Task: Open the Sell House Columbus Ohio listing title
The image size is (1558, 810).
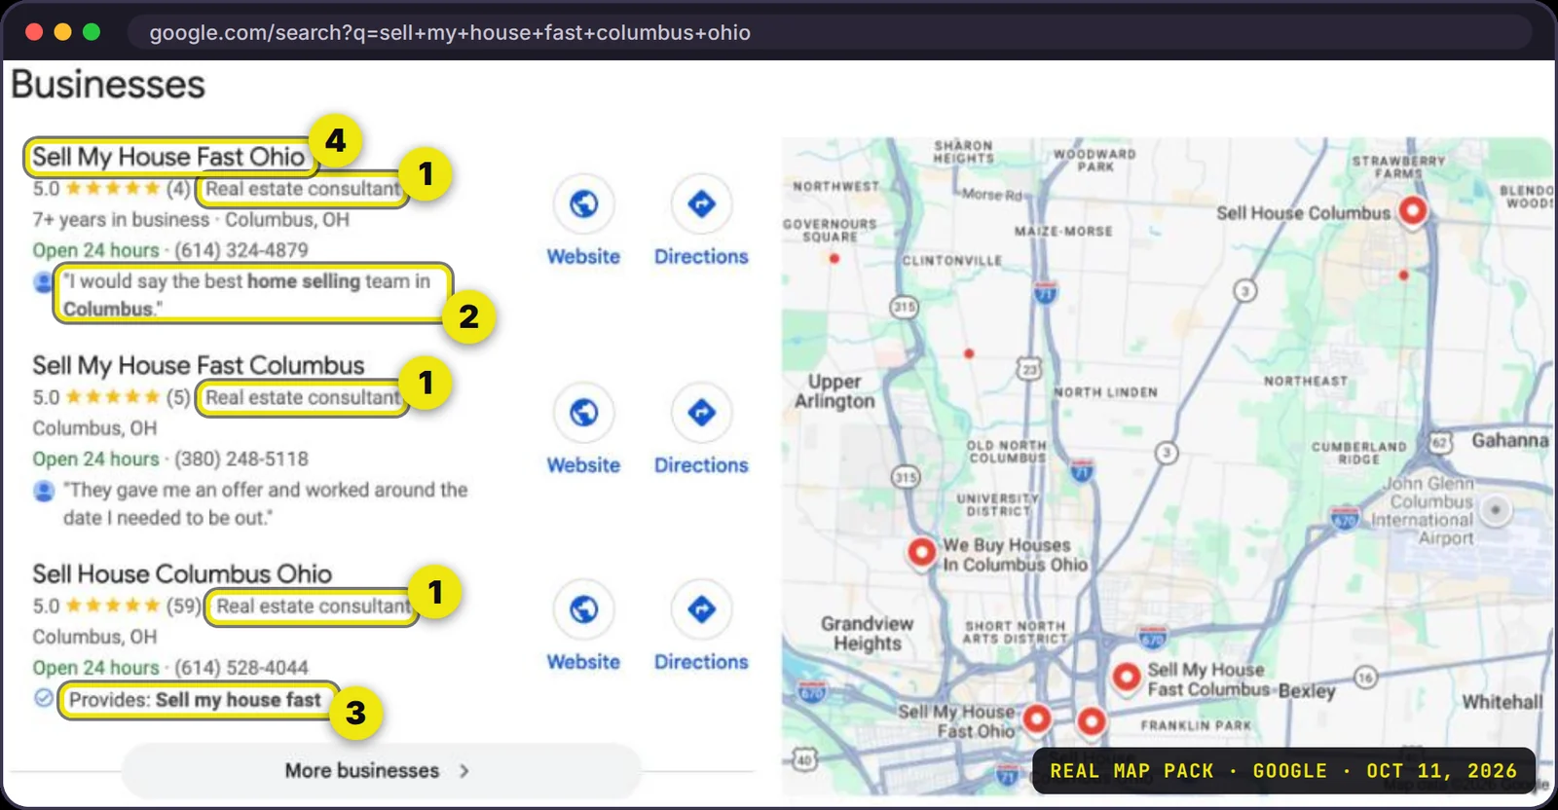Action: 182,573
